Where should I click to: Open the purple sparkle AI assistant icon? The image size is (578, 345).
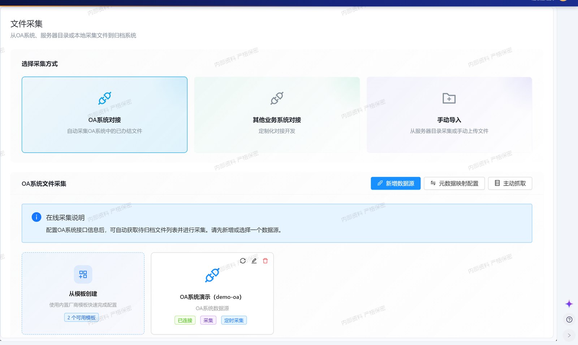click(x=569, y=304)
